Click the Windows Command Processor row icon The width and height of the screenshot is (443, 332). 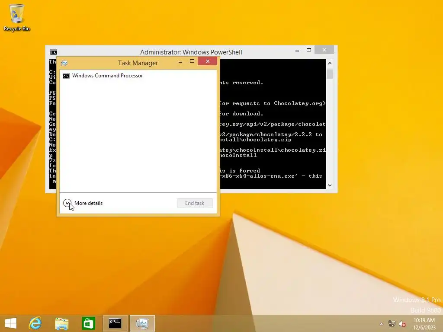[66, 76]
